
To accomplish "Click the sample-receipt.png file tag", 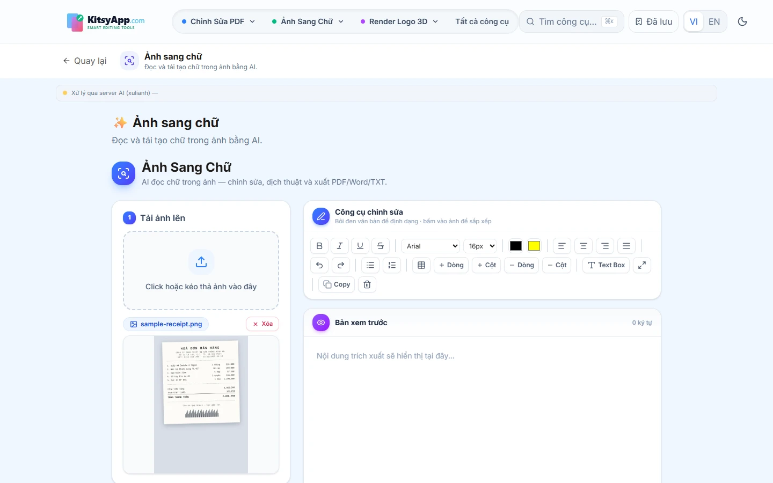I will pyautogui.click(x=166, y=324).
